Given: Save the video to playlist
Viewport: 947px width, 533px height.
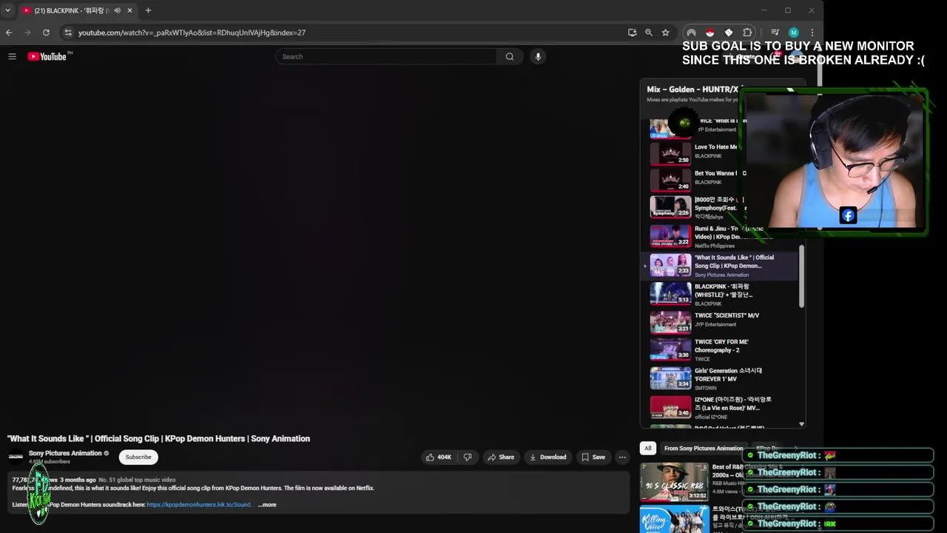Looking at the screenshot, I should coord(593,457).
